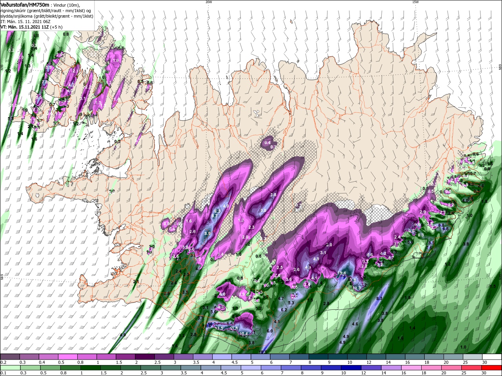
Task: Click the 20W longitude label
Action: click(209, 2)
